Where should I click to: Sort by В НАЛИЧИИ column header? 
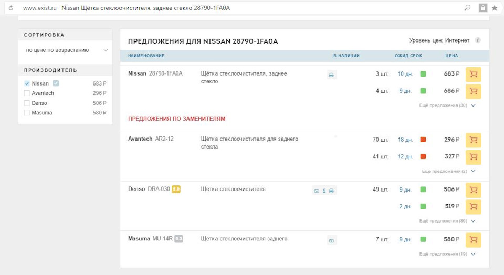[x=346, y=56]
